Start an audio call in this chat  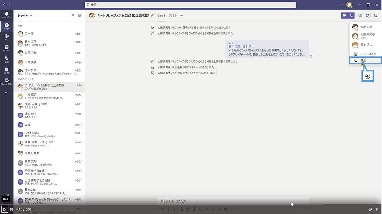351,15
